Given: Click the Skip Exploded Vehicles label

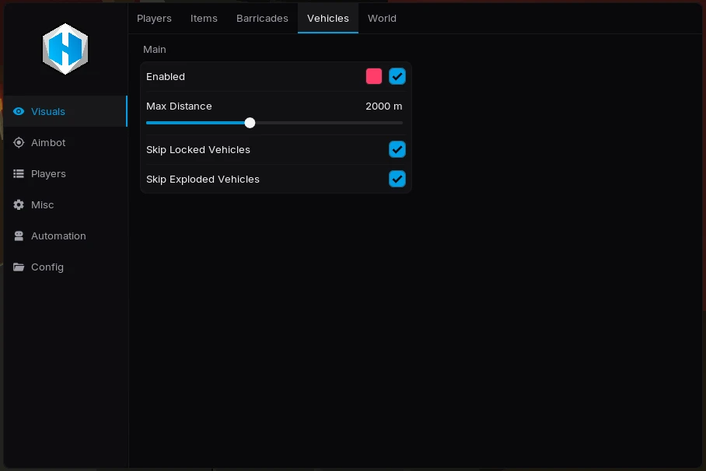Looking at the screenshot, I should [x=203, y=180].
